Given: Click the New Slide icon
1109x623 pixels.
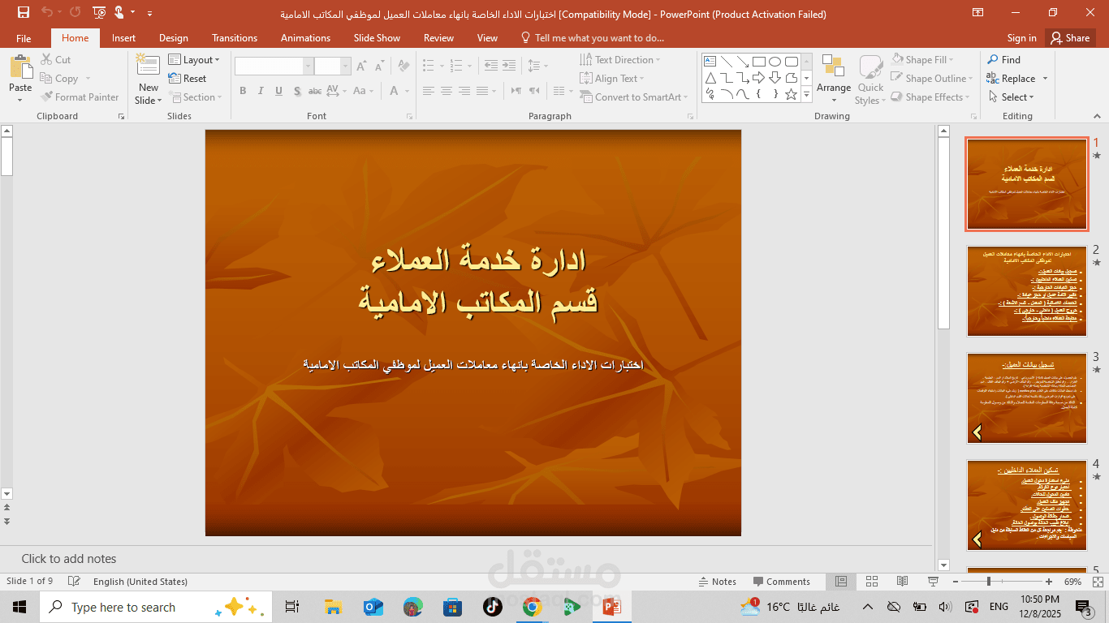Looking at the screenshot, I should (148, 67).
